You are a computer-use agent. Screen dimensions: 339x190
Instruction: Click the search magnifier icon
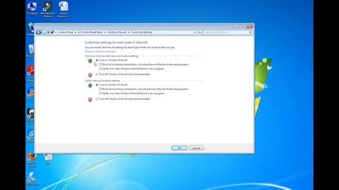251,32
